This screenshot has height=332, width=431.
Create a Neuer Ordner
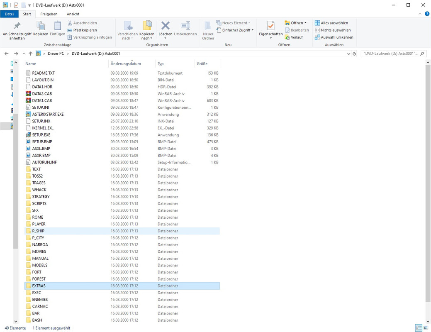208,31
